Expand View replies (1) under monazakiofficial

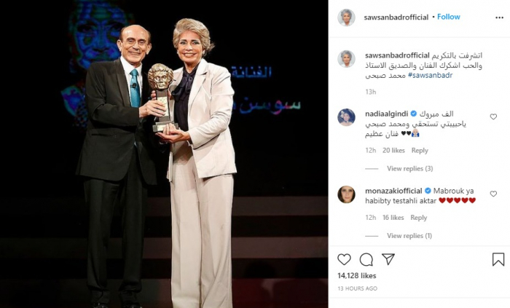409,236
